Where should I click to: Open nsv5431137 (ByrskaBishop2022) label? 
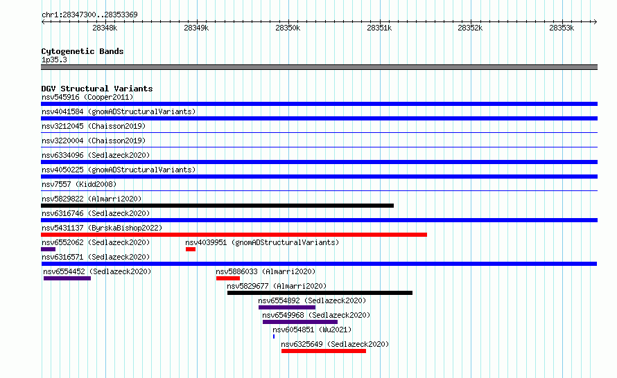tap(102, 228)
